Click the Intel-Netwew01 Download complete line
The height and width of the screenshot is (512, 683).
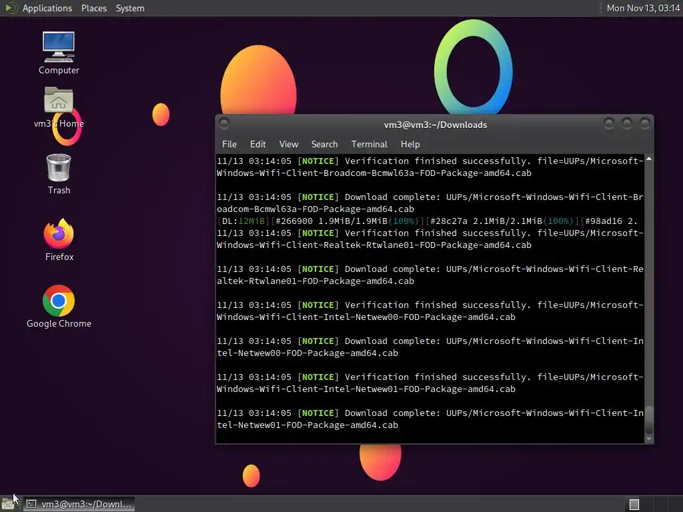click(x=430, y=419)
